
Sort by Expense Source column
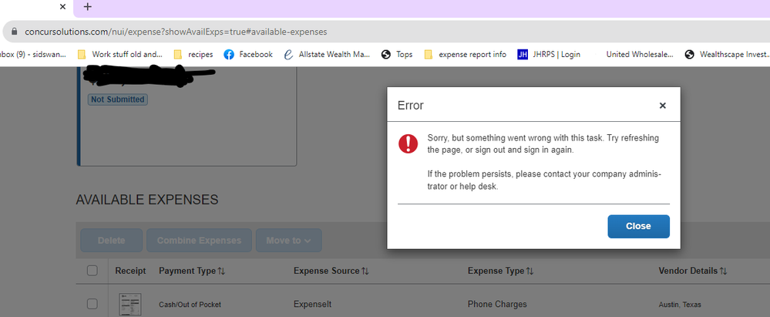tap(331, 271)
